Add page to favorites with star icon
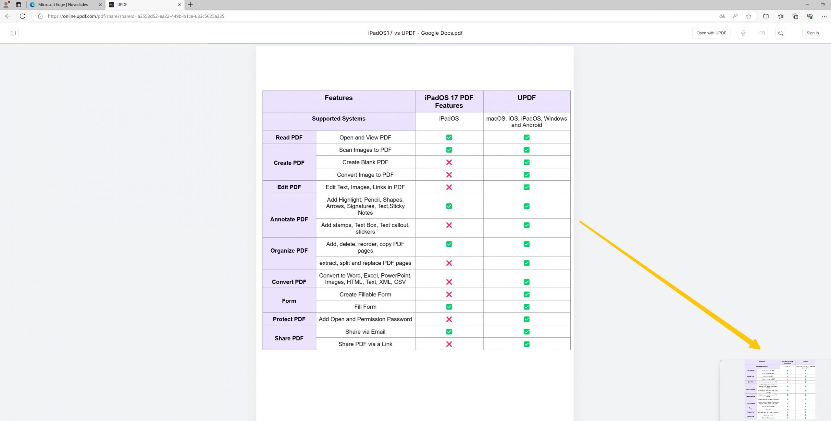This screenshot has height=421, width=831. coord(749,16)
